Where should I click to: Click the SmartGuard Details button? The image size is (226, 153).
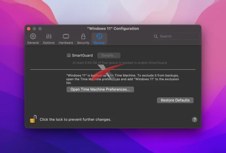pos(109,56)
